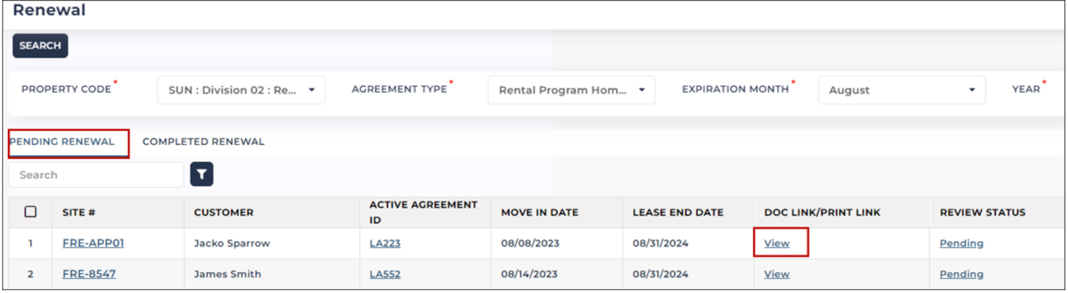Screen dimensions: 1068x293
Task: Toggle the select-all checkbox in table header
Action: (31, 212)
